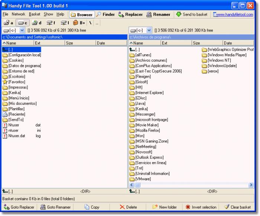The height and width of the screenshot is (216, 260).
Task: Select [Outlook Express] folder
Action: click(x=146, y=157)
